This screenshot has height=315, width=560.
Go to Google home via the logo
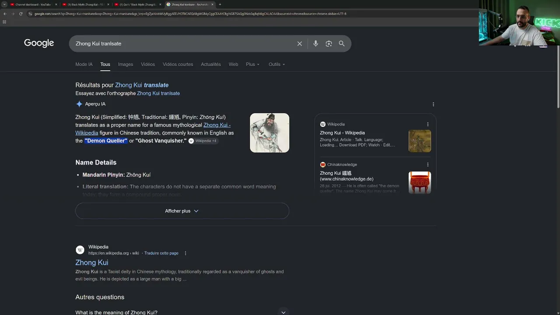click(x=39, y=43)
